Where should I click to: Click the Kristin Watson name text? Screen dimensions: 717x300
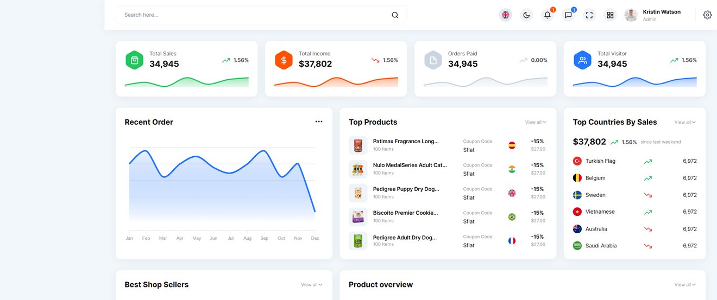point(662,12)
